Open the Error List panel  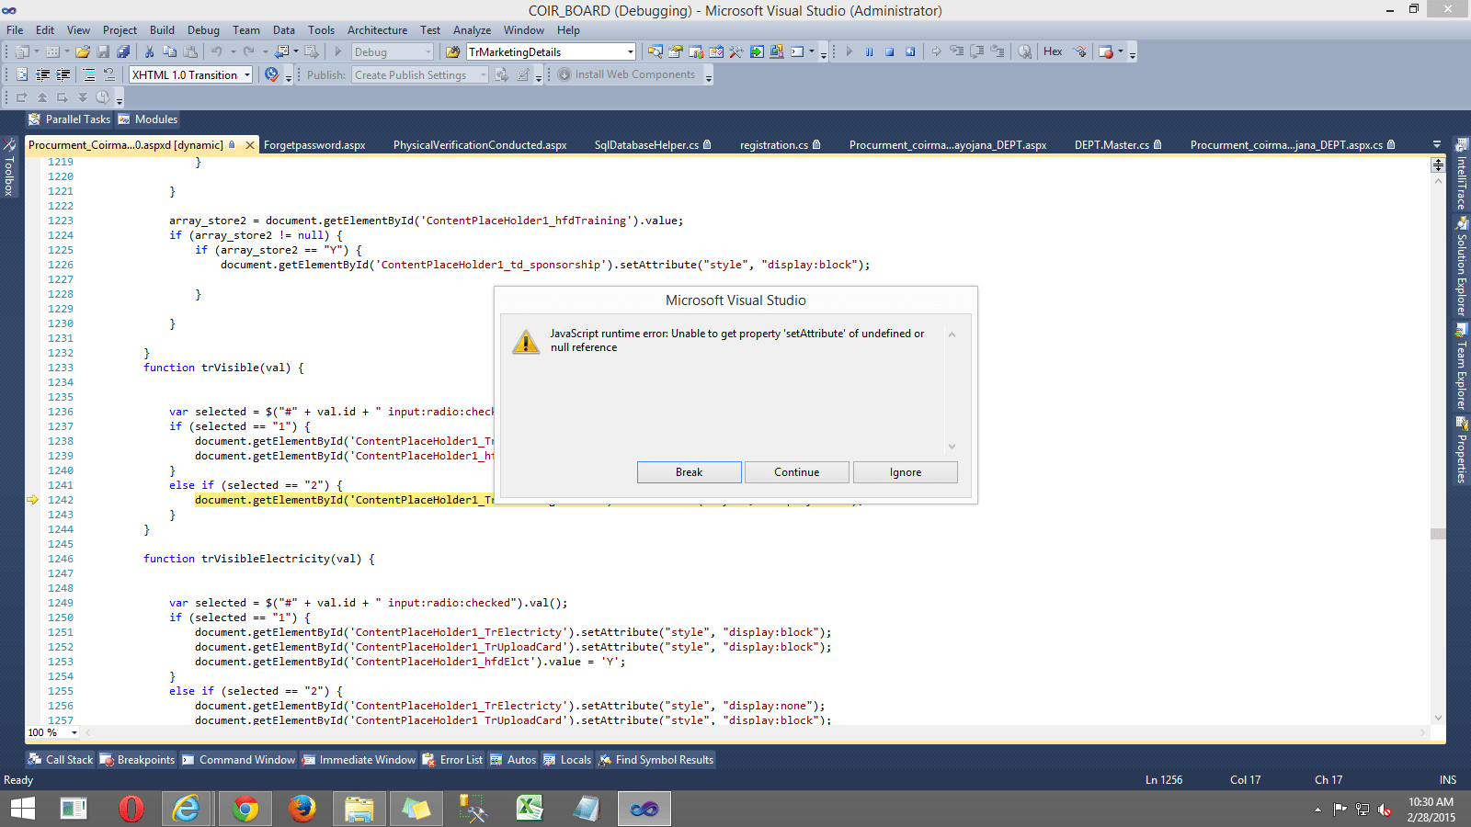452,760
